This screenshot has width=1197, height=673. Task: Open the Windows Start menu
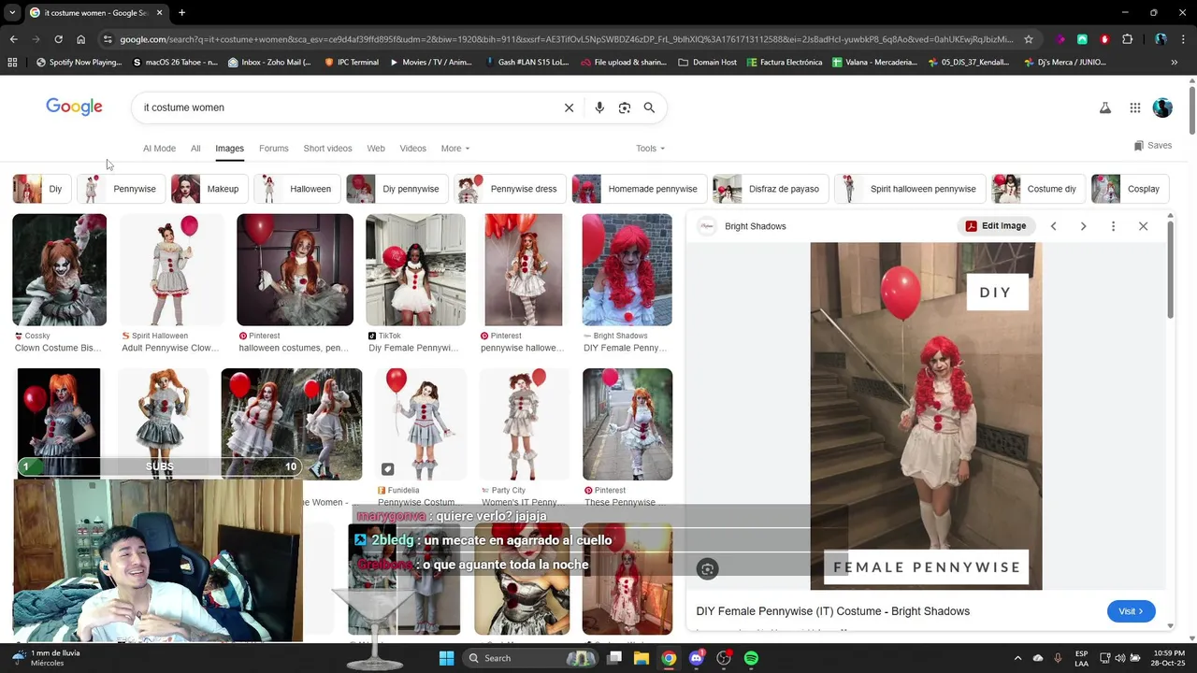tap(446, 658)
